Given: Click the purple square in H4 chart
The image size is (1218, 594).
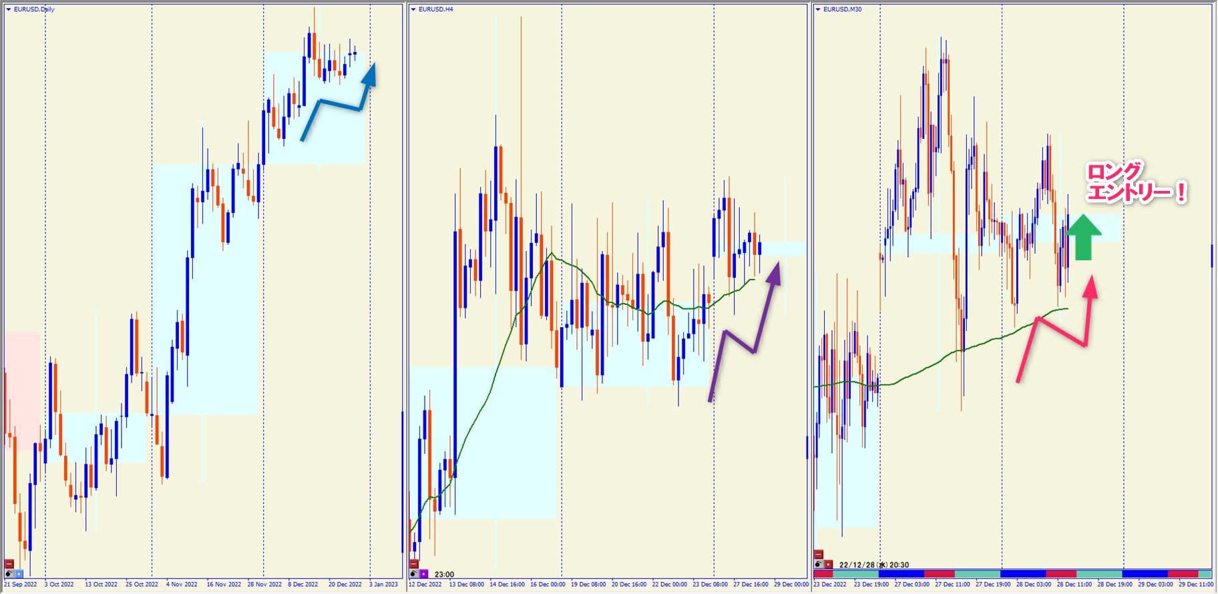Looking at the screenshot, I should (x=424, y=574).
